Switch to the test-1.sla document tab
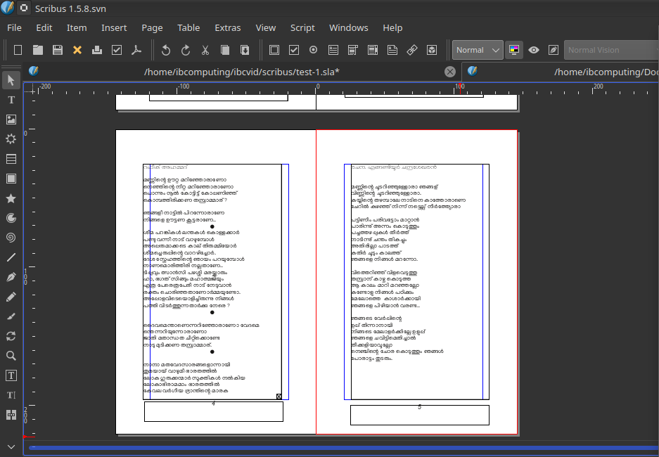The image size is (659, 457). click(241, 72)
